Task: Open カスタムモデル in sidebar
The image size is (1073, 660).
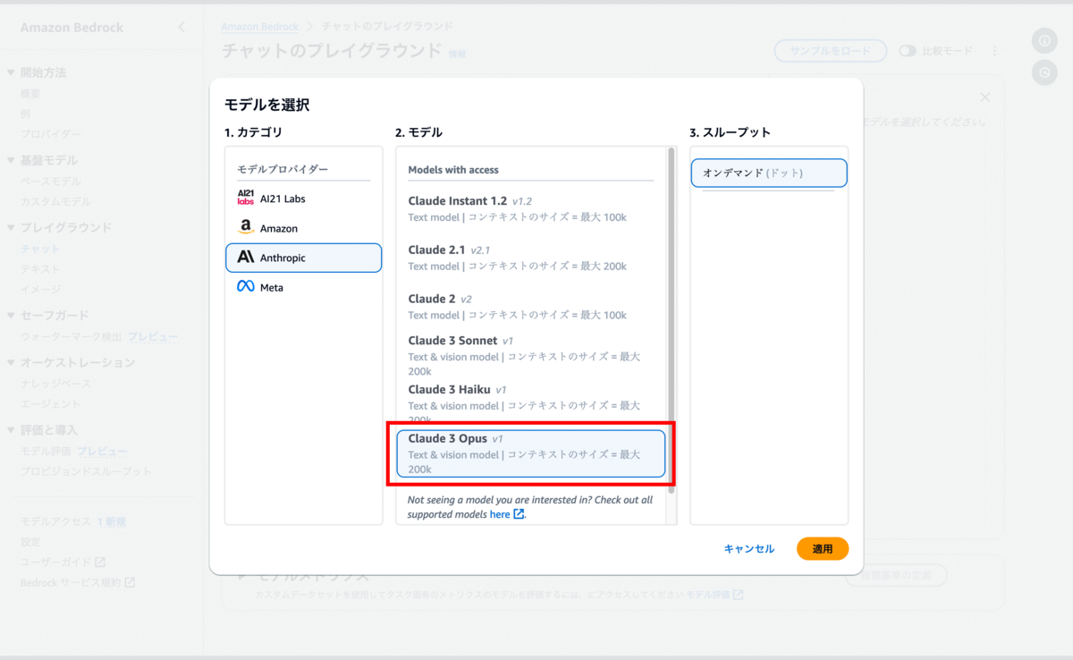Action: pyautogui.click(x=55, y=202)
